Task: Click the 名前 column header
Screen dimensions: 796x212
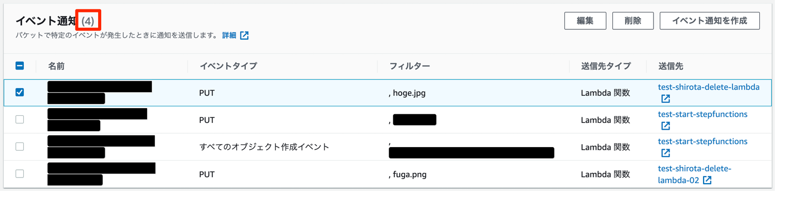Action: [56, 66]
